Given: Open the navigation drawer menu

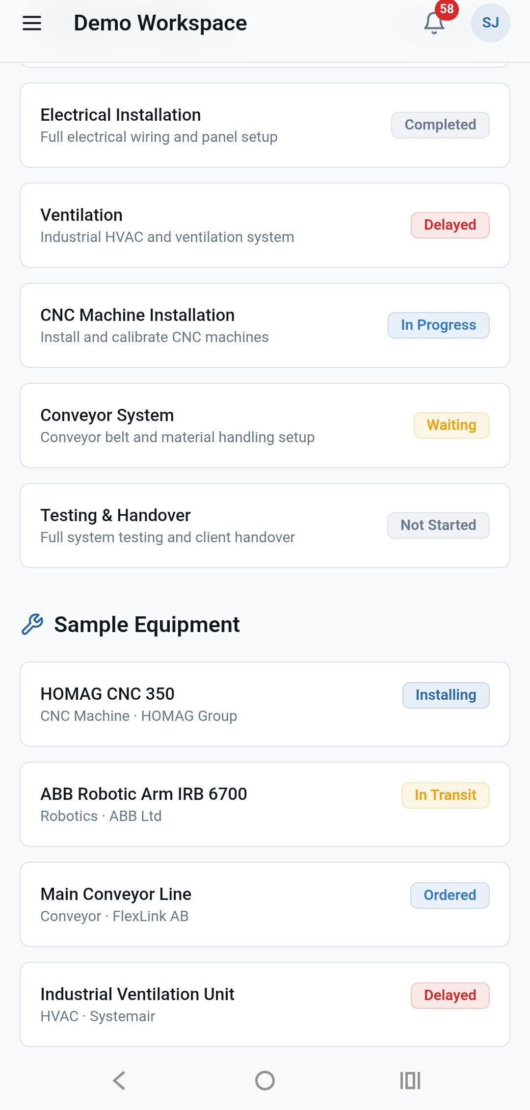Looking at the screenshot, I should [31, 23].
